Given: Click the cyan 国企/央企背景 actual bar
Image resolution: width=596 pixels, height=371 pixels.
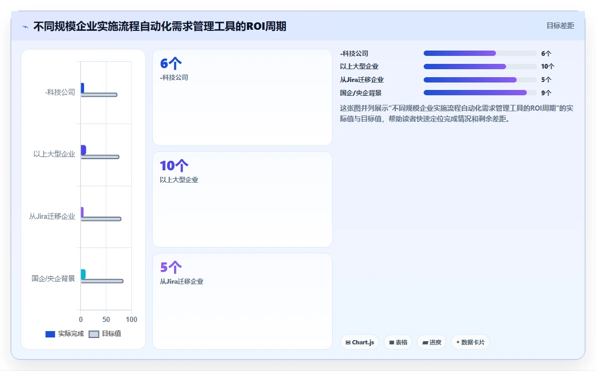Looking at the screenshot, I should coord(83,274).
